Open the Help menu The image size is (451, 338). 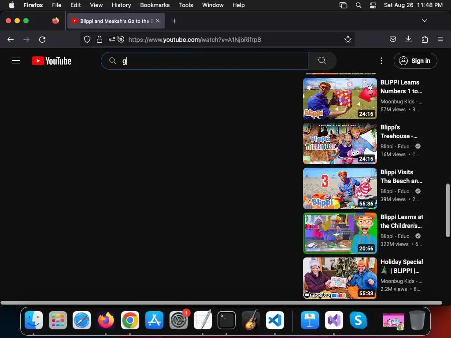[x=238, y=5]
